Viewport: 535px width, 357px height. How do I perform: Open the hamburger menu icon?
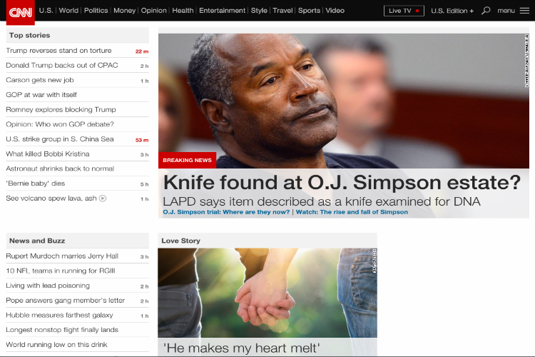(x=524, y=11)
